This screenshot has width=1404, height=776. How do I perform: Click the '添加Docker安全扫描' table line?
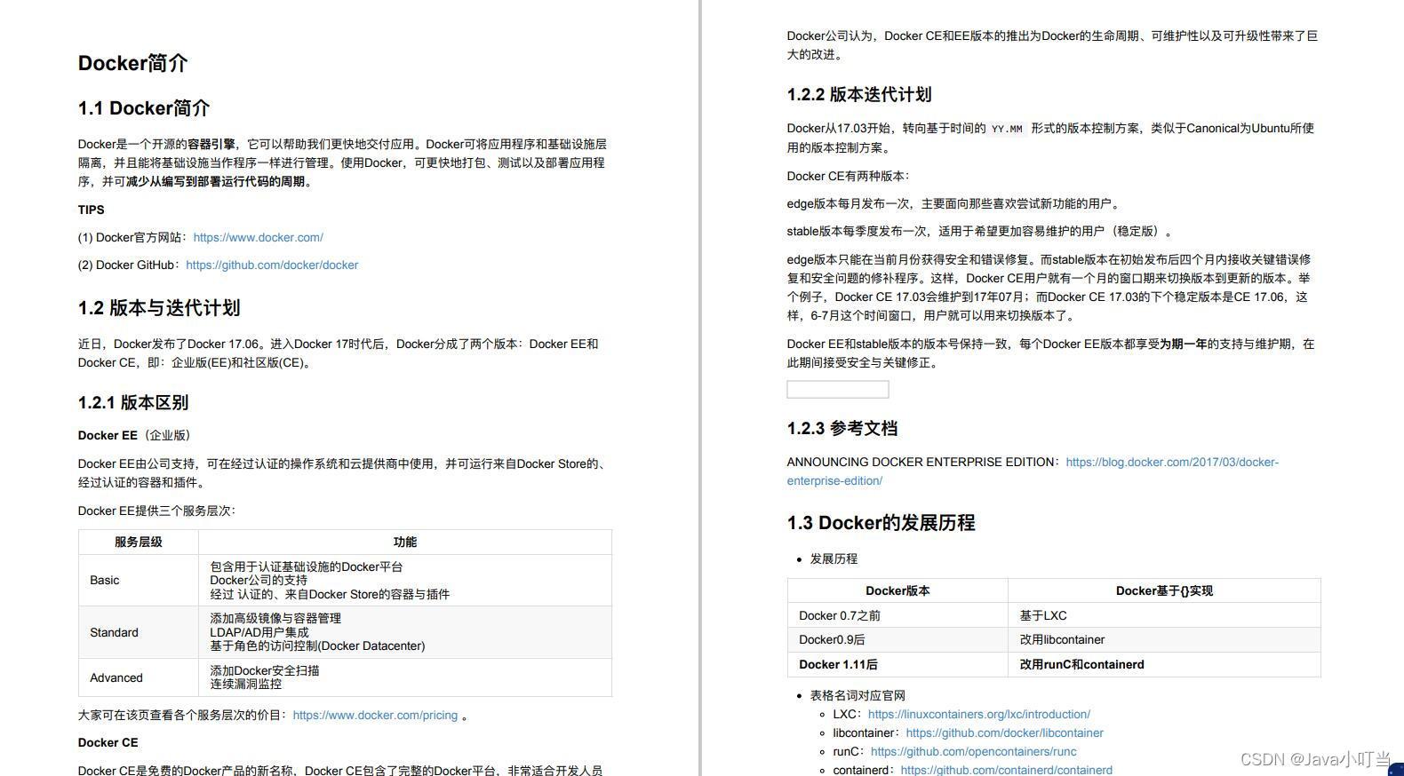point(265,670)
